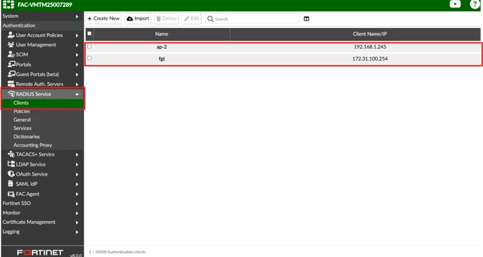Expand the Monitor menu arrow
Screen dimensions: 483x257
pyautogui.click(x=77, y=213)
